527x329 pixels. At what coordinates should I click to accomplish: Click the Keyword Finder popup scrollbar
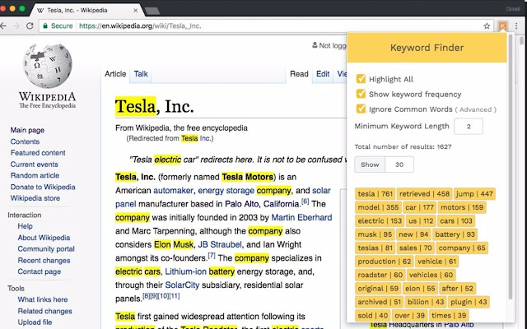511,168
